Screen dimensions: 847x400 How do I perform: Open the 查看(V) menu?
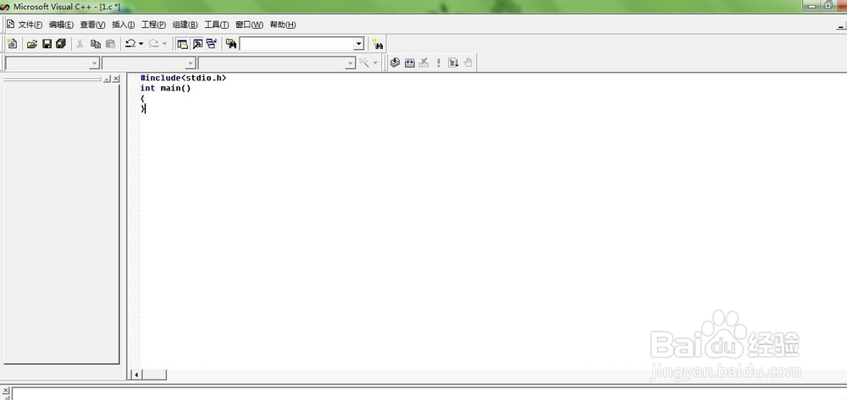[92, 25]
